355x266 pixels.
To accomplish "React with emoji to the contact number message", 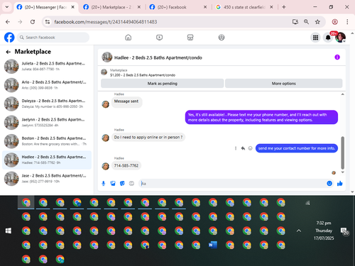I will point(250,148).
